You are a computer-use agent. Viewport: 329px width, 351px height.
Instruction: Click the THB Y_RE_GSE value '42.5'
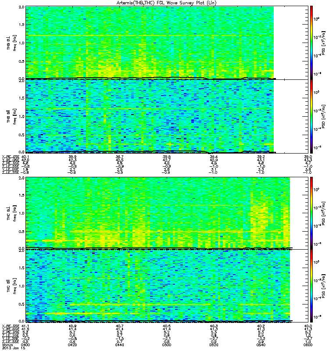[x=119, y=160]
